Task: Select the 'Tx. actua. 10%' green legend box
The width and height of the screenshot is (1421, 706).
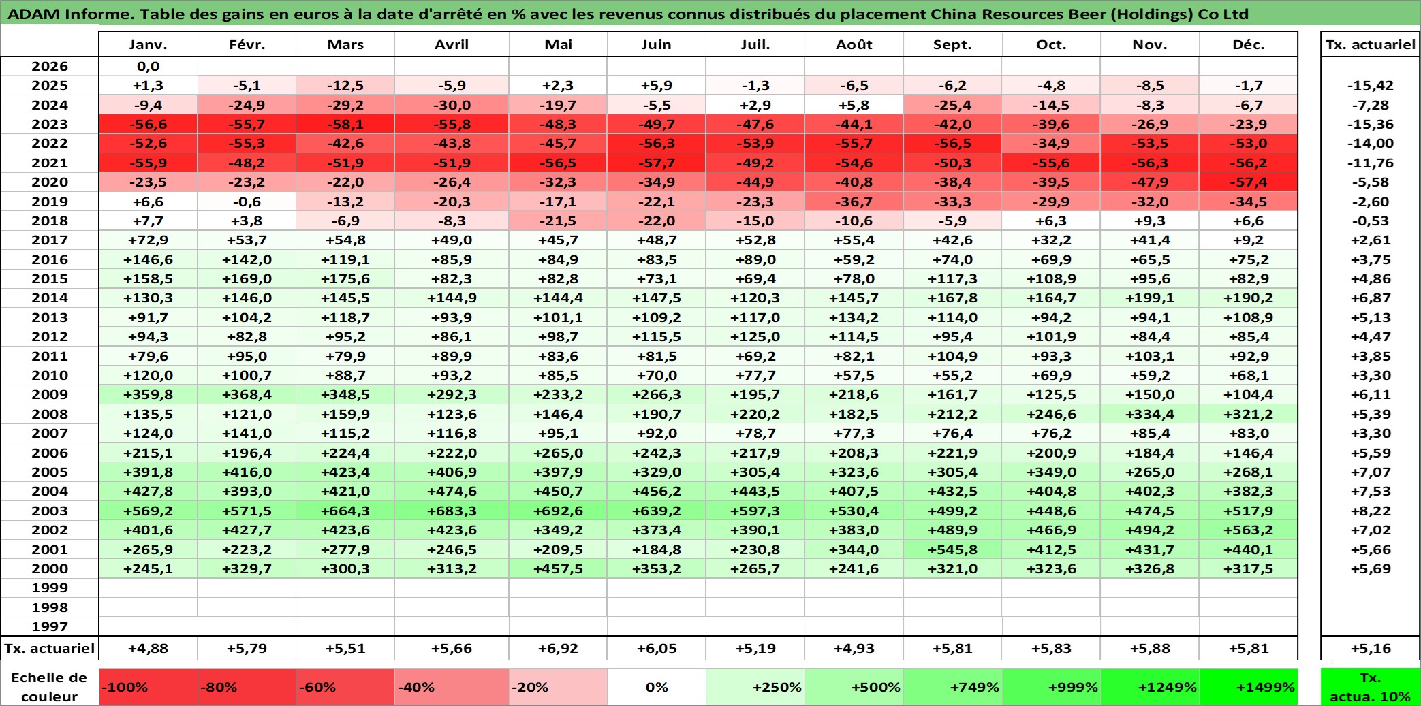Action: [1370, 686]
